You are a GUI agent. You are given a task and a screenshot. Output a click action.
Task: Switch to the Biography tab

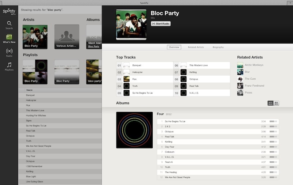[218, 47]
